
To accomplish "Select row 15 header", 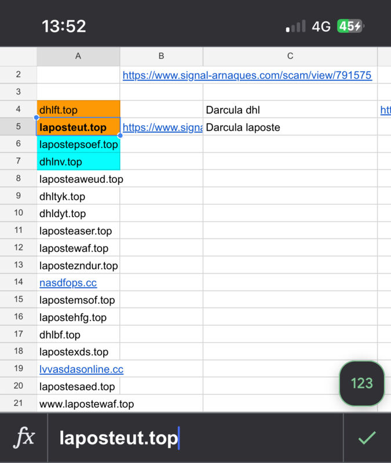I will (x=19, y=299).
